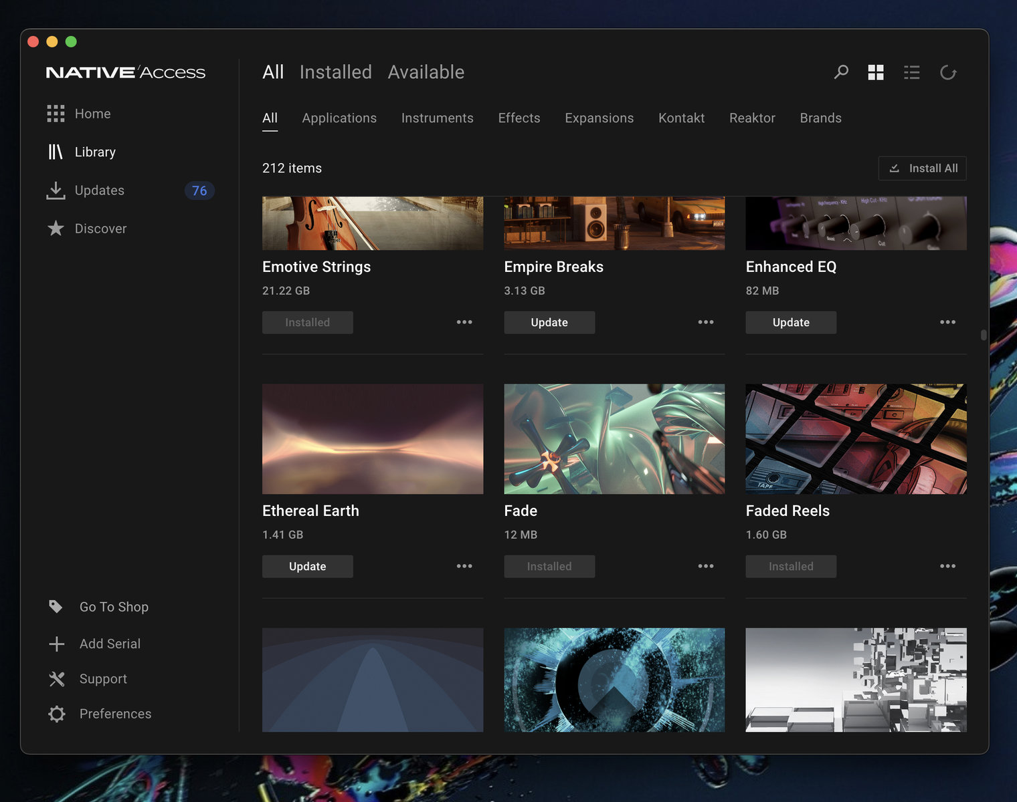This screenshot has width=1017, height=802.
Task: Select the Faded Reels artwork thumbnail
Action: (856, 439)
